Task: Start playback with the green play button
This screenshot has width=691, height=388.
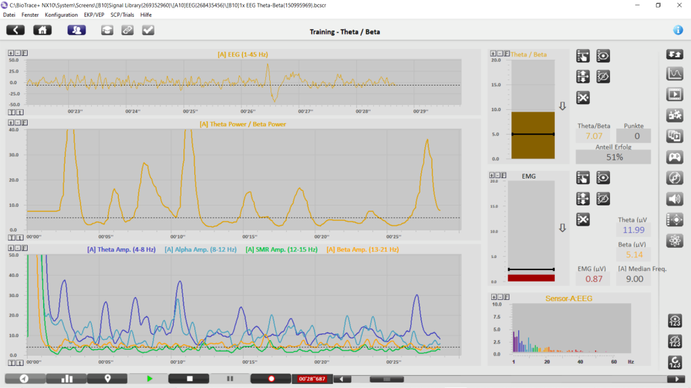Action: 149,379
